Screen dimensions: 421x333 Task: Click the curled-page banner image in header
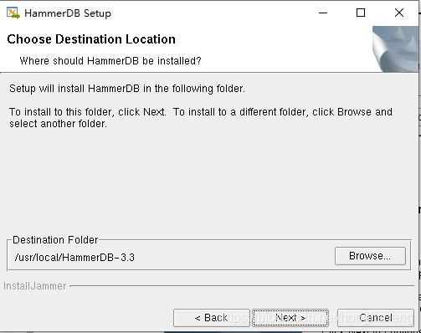(395, 49)
